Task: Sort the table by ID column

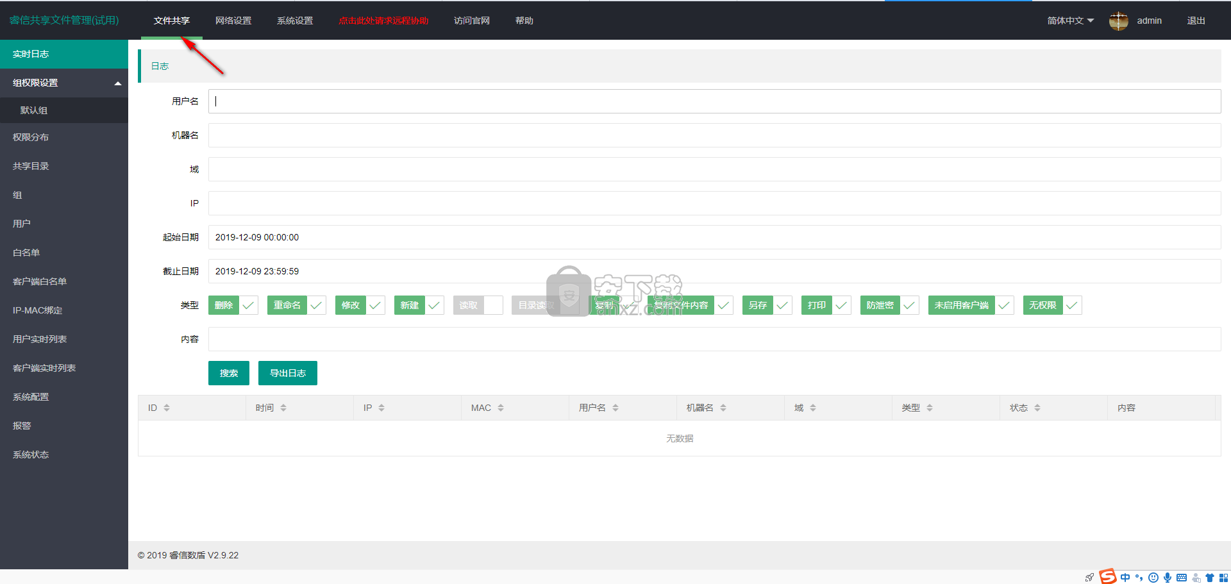Action: 167,408
